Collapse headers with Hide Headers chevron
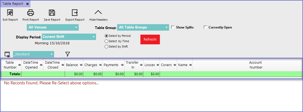 (x=98, y=13)
